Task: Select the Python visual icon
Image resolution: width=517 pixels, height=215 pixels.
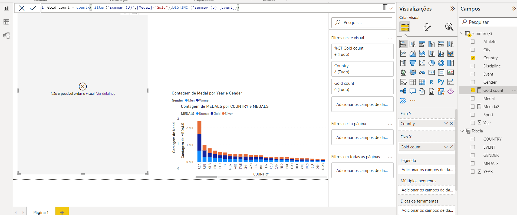Action: (x=441, y=82)
